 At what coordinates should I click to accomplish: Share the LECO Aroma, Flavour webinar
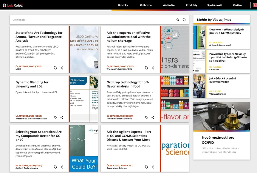click(x=62, y=68)
